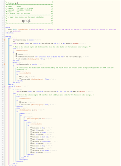Click the end define; line
The width and height of the screenshot is (121, 166).
[x=9, y=33]
